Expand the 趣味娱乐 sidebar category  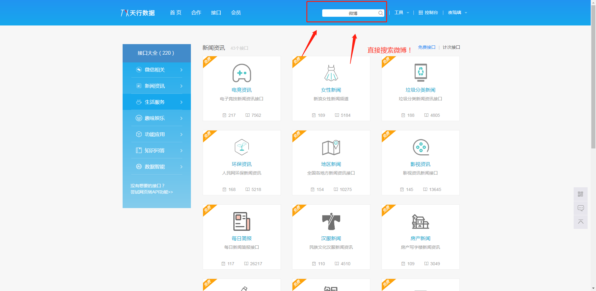tap(156, 118)
